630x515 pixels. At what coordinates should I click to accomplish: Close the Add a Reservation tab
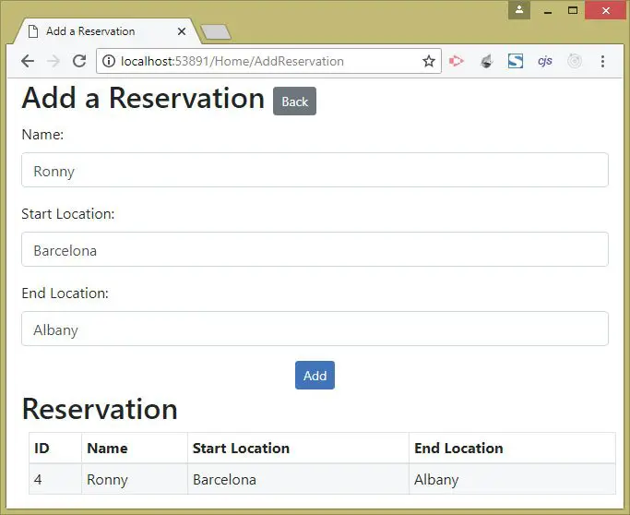tap(182, 31)
